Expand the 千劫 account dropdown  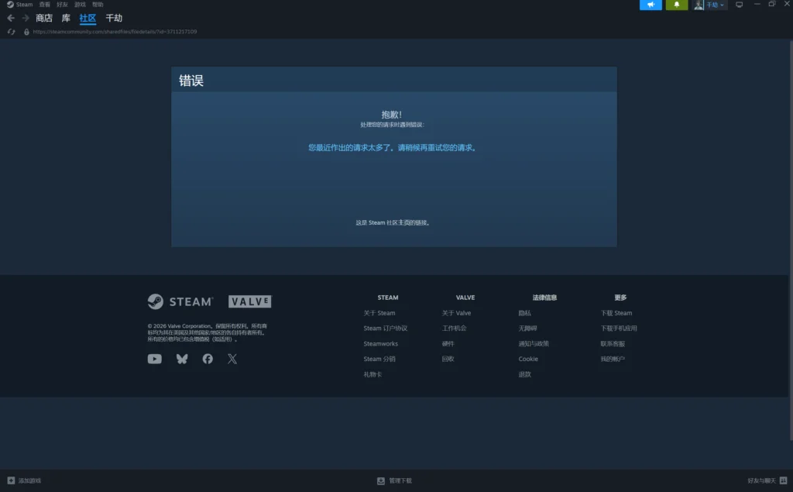point(715,5)
